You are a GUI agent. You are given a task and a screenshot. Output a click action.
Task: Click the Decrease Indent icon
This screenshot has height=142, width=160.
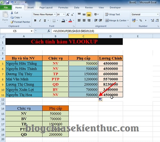tap(96, 20)
